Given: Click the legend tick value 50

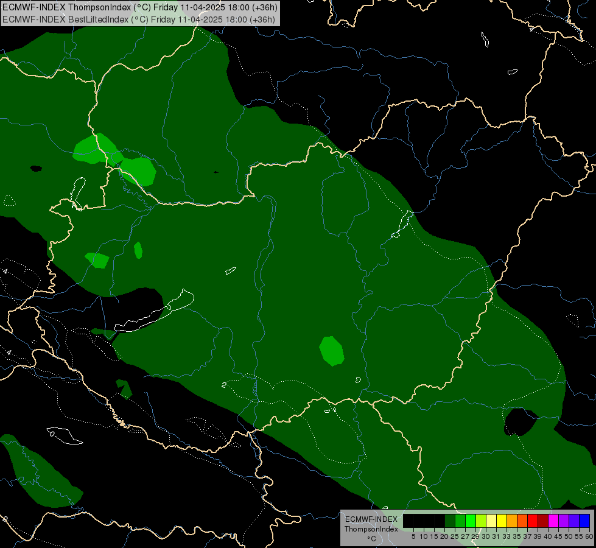Looking at the screenshot, I should (x=568, y=536).
